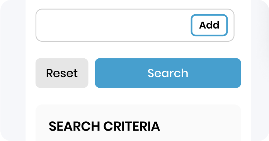Start a search using the wide button

coord(168,73)
